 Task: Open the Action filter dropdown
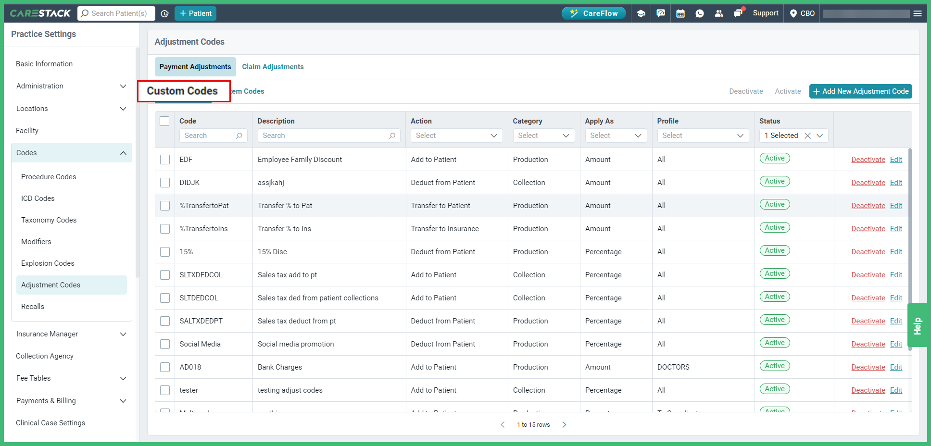[456, 135]
